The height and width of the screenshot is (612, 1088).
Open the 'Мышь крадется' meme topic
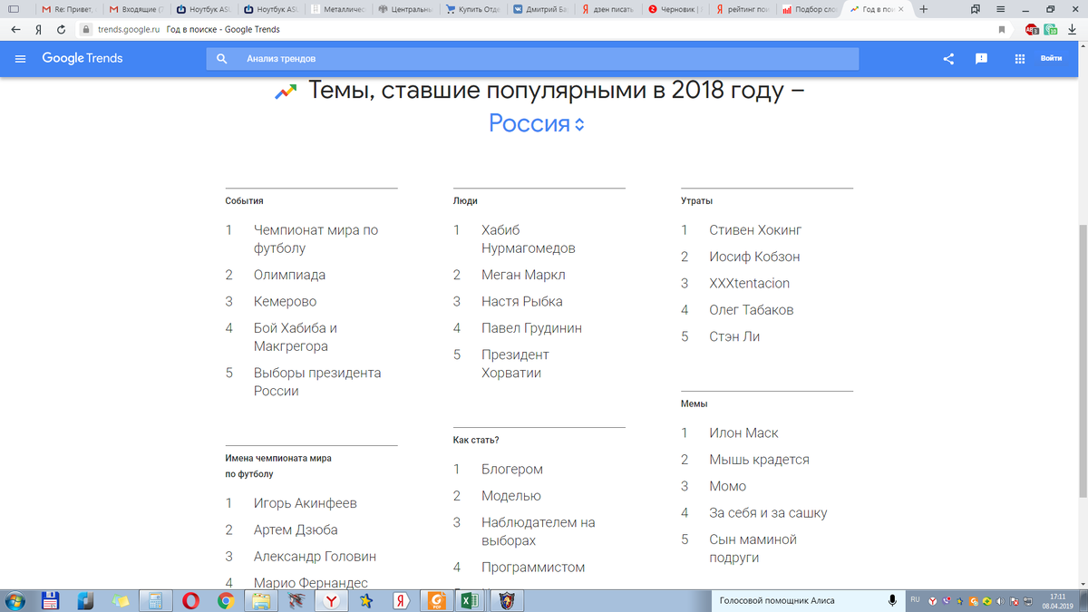(759, 460)
